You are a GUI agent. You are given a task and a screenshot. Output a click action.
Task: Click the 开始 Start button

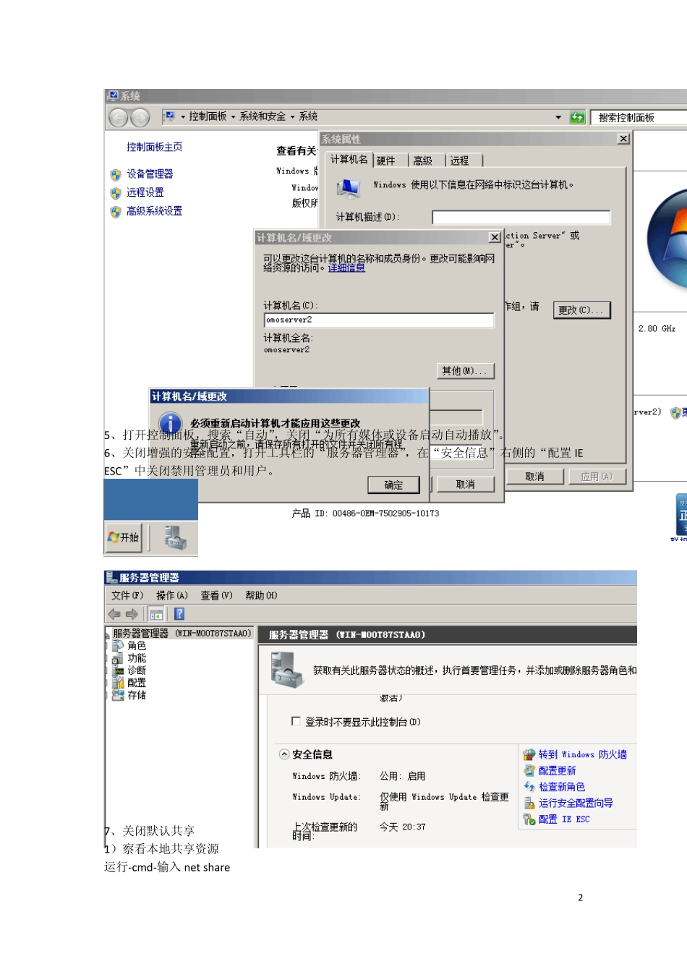pyautogui.click(x=124, y=537)
